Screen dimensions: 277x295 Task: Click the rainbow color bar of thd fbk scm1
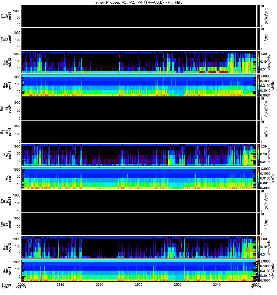258,178
